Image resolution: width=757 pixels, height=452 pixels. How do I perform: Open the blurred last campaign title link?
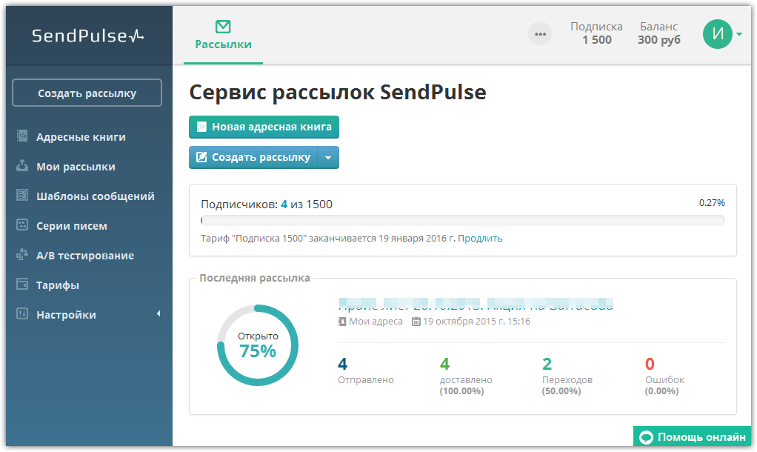(476, 305)
